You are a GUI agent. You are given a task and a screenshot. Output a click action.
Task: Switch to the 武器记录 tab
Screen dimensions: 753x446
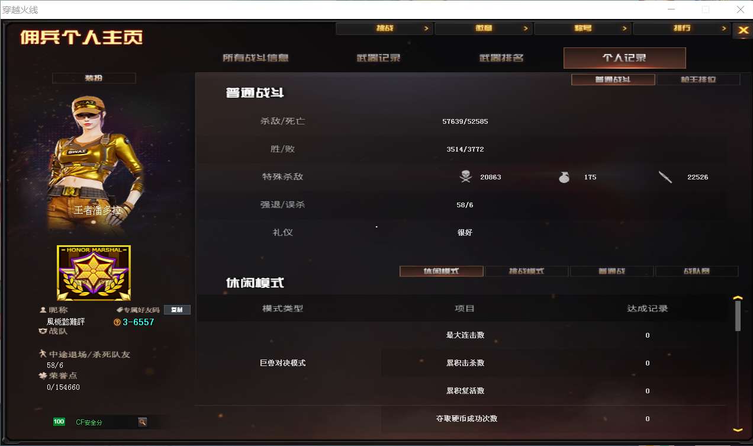coord(378,58)
